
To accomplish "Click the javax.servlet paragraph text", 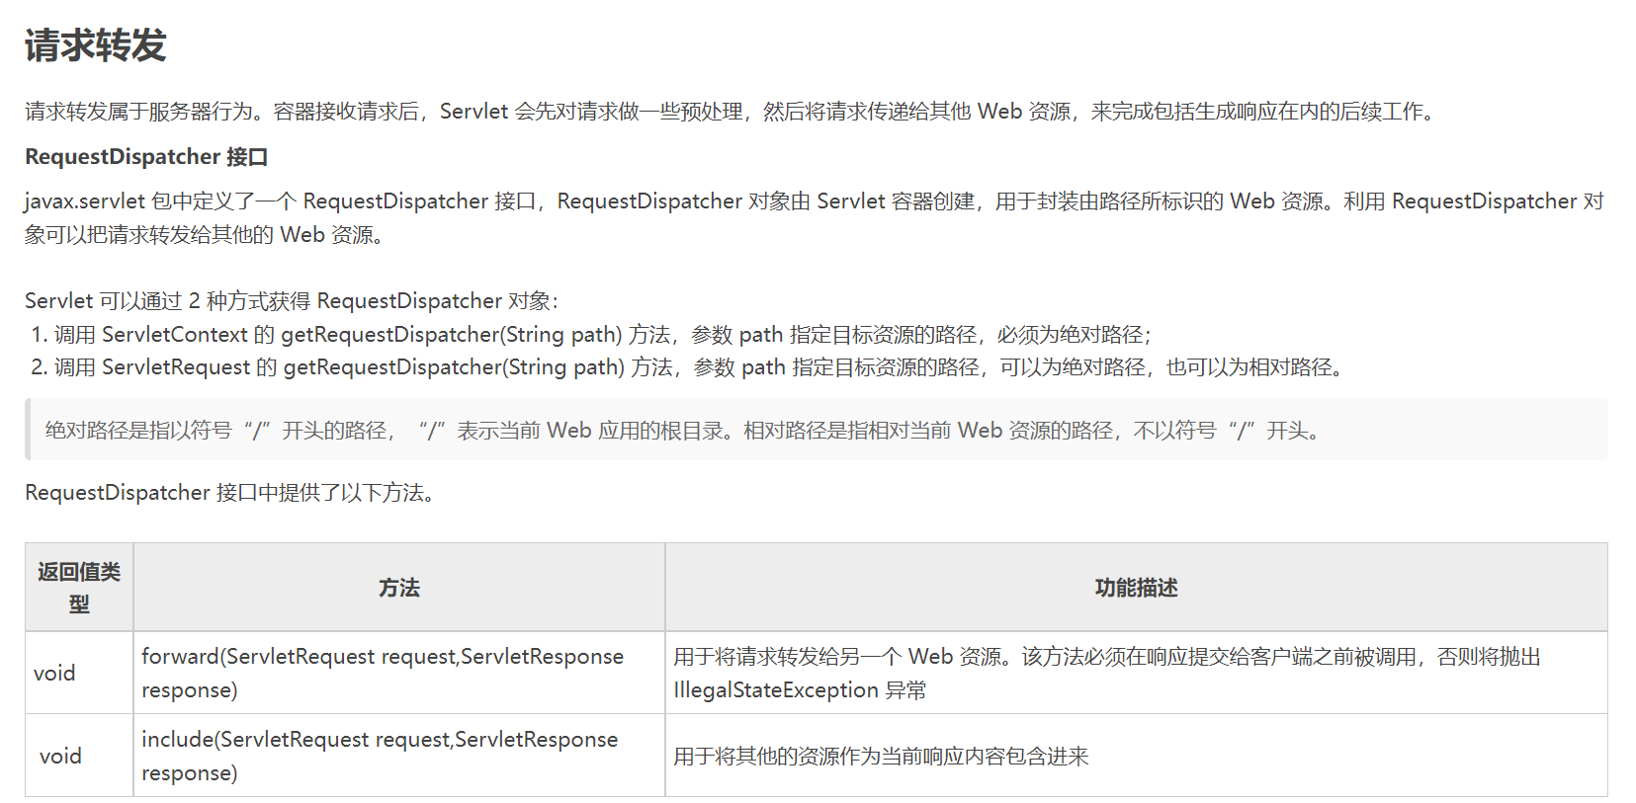I will (x=813, y=201).
